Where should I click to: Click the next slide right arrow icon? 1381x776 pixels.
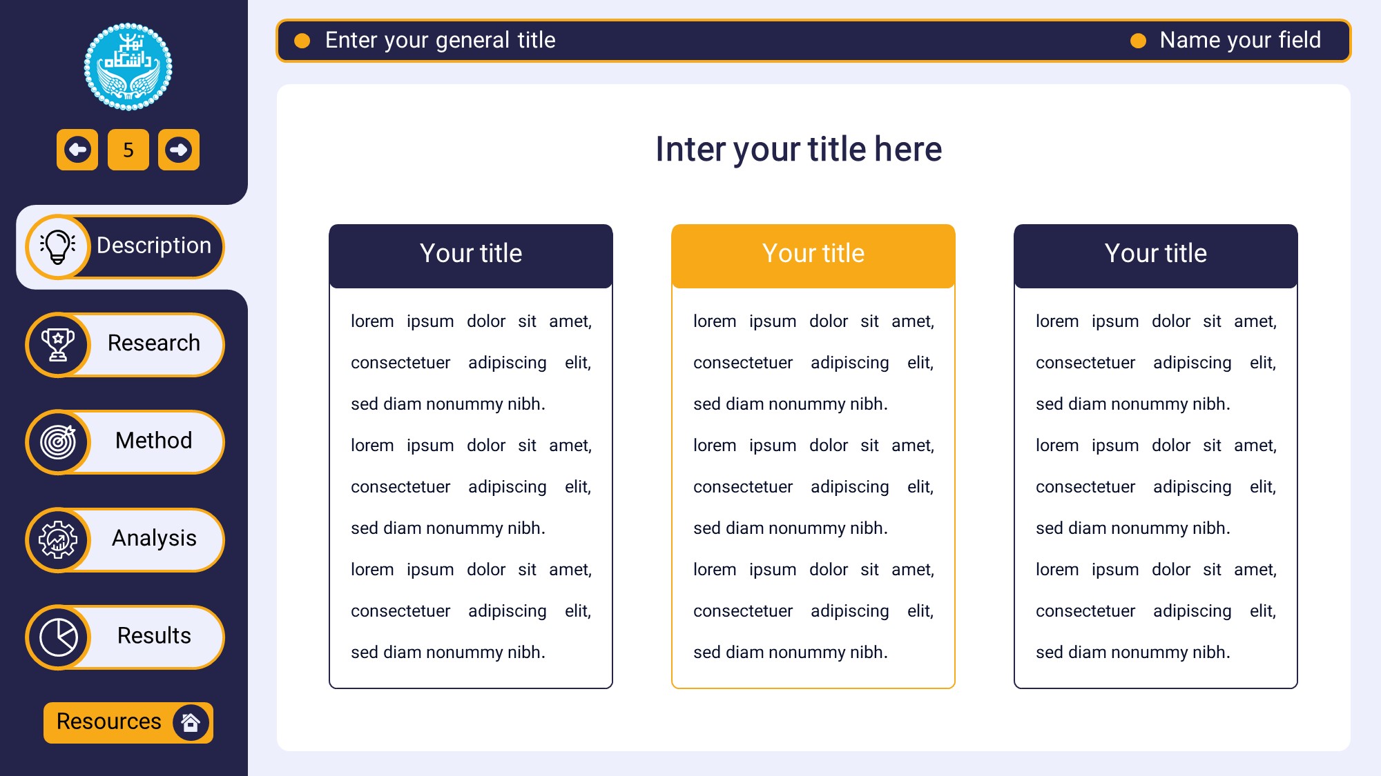pos(179,150)
